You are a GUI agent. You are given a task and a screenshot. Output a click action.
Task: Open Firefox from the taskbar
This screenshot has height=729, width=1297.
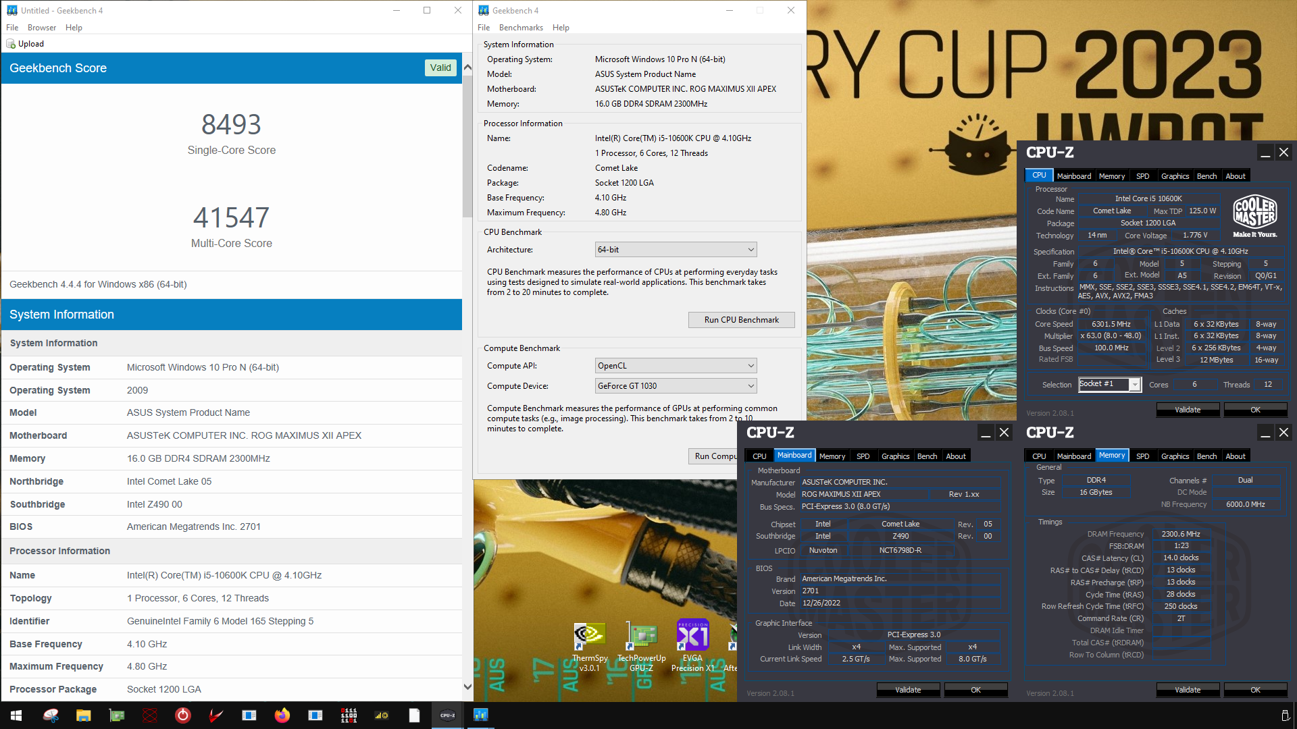tap(282, 715)
